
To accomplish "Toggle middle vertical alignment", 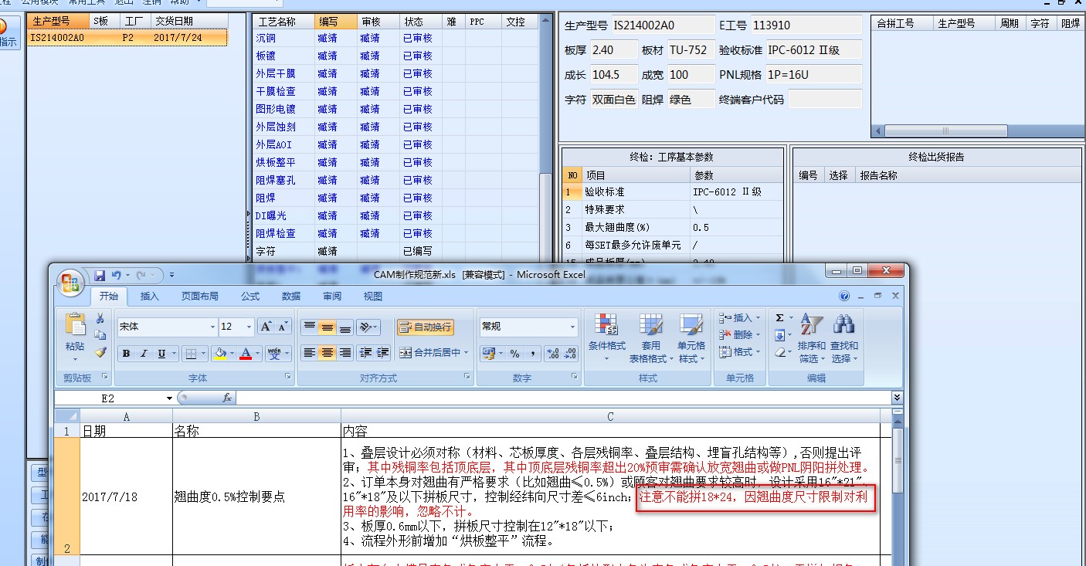I will point(327,327).
